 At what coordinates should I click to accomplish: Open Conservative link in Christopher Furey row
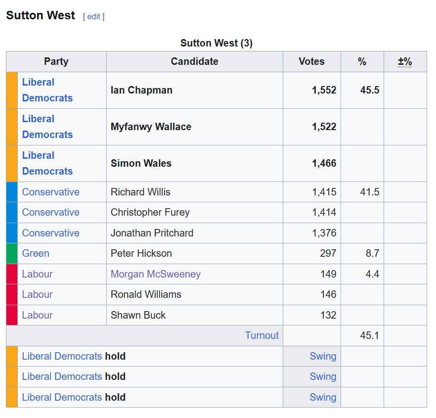50,212
